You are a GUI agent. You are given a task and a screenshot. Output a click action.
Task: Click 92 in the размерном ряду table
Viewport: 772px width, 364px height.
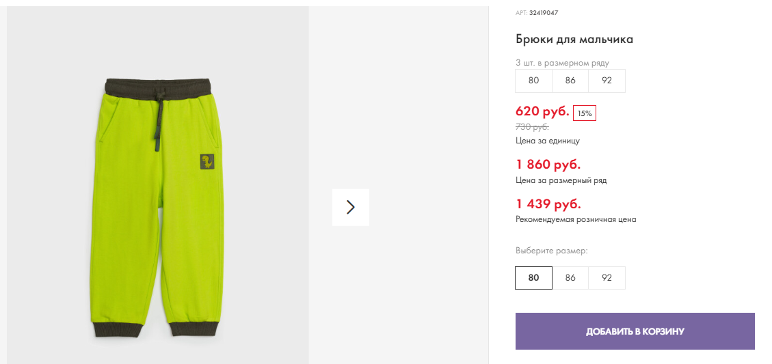click(607, 81)
